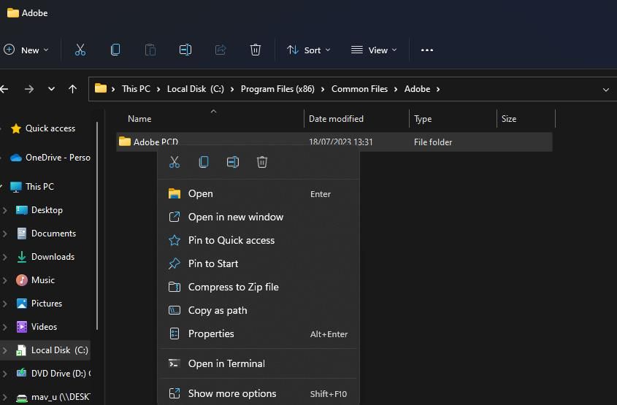Click the Date modified column header
Viewport: 617px width, 405px height.
point(336,119)
